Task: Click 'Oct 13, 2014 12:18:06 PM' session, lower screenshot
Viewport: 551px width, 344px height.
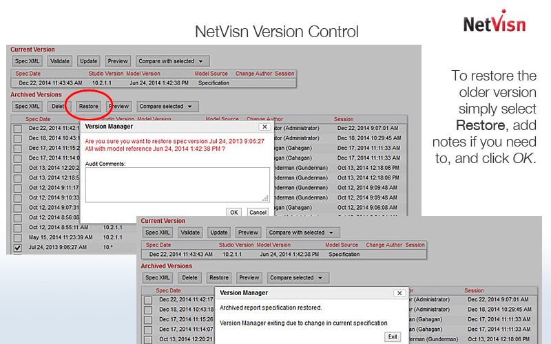Action: coord(499,339)
